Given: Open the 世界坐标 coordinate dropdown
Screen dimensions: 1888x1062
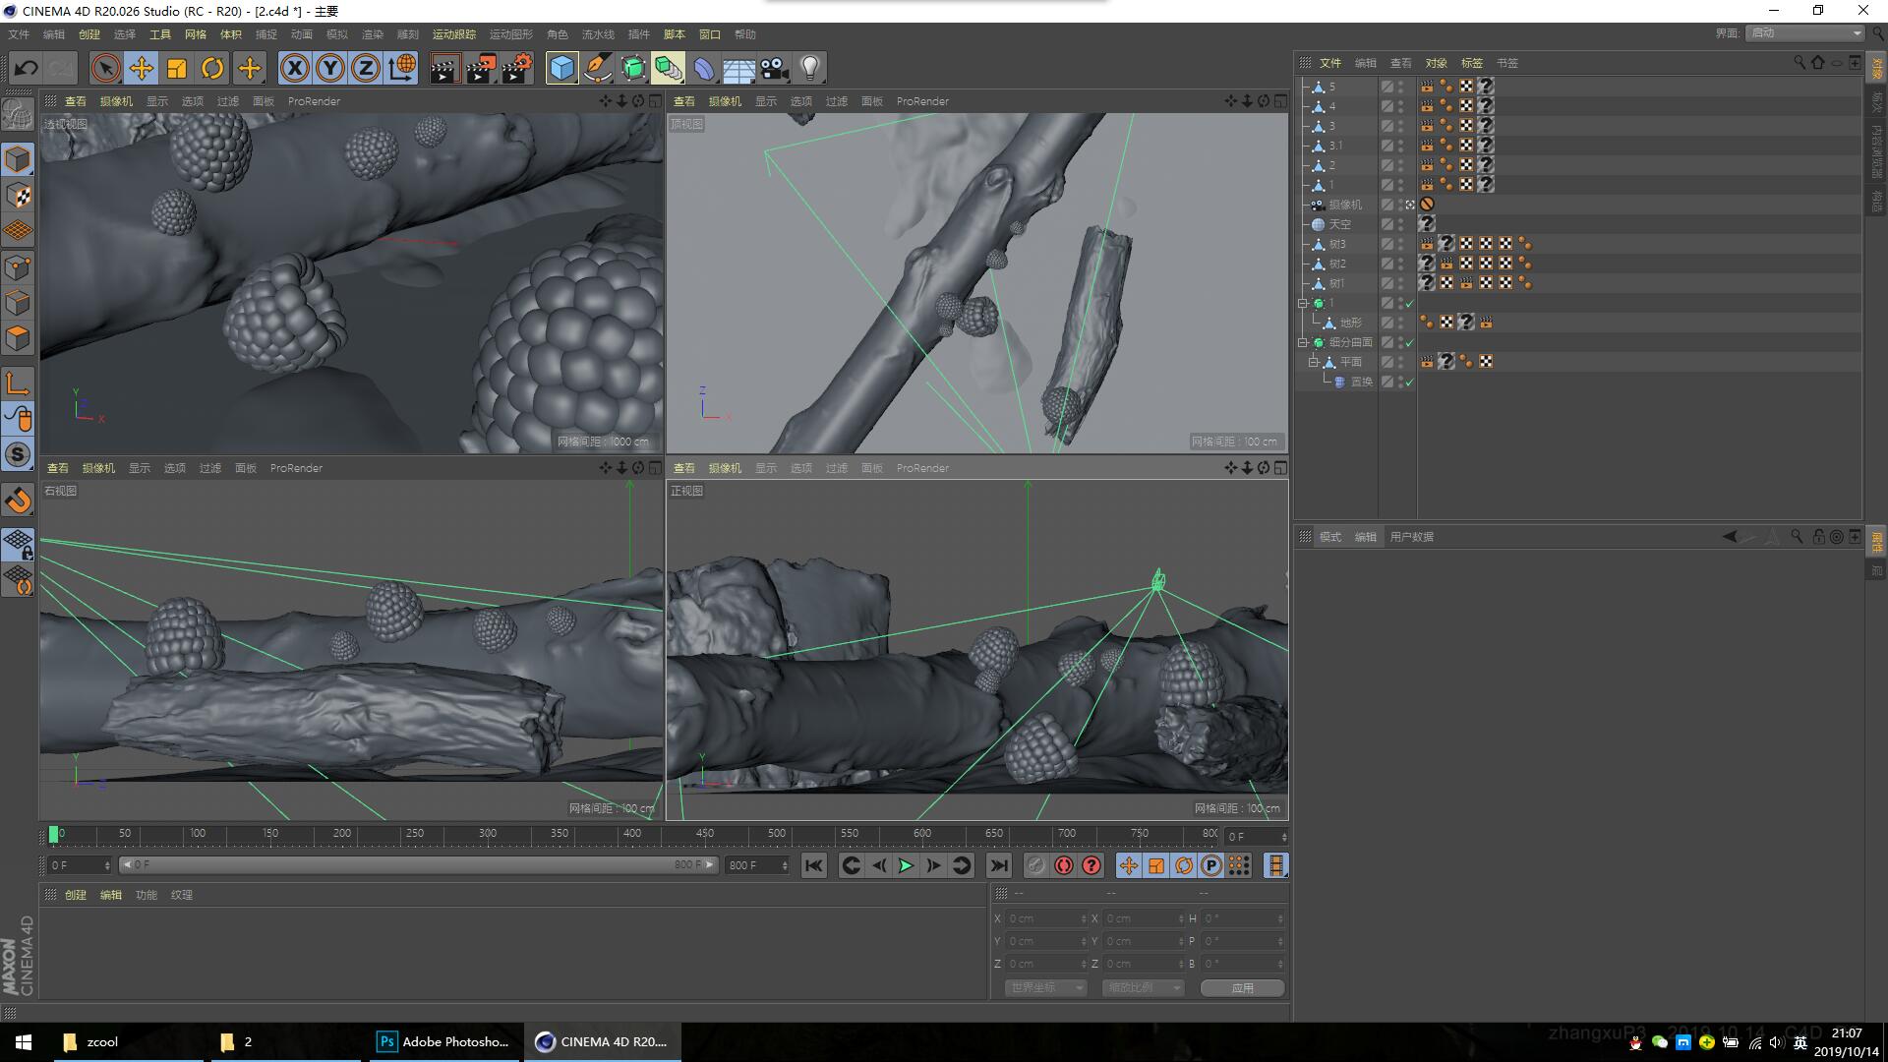Looking at the screenshot, I should click(1046, 987).
